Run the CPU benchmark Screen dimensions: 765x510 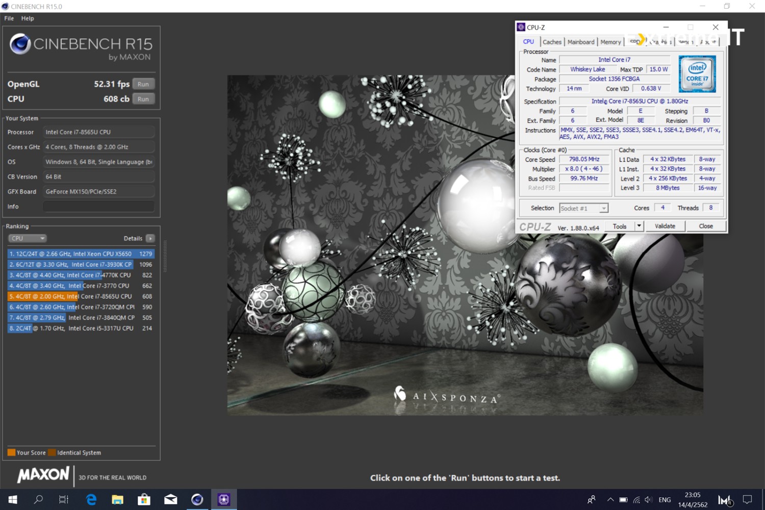pos(143,99)
